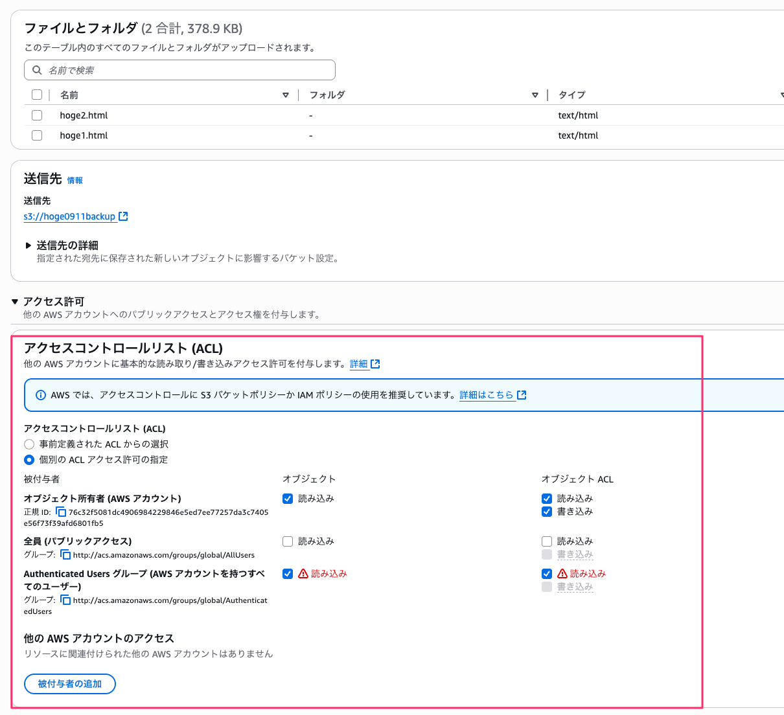
Task: Uncheck object 読み込み for オブジェクト所有者
Action: click(x=288, y=499)
